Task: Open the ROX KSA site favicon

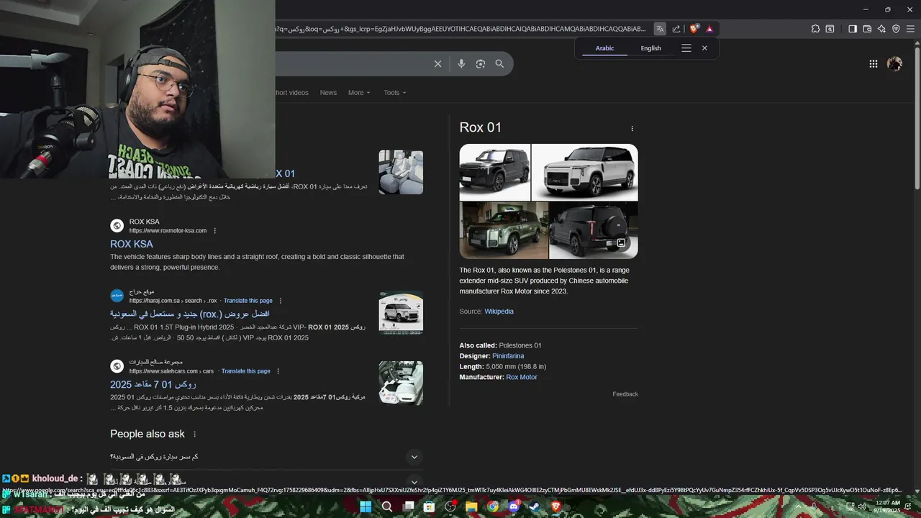Action: (x=117, y=226)
